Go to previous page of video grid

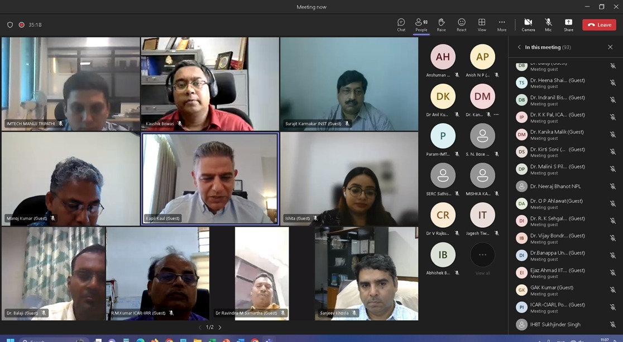(200, 328)
